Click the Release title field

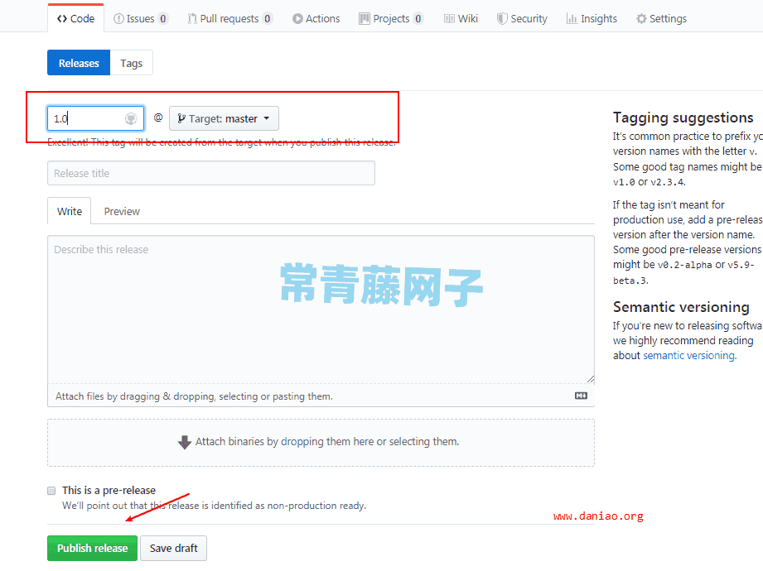[x=211, y=173]
